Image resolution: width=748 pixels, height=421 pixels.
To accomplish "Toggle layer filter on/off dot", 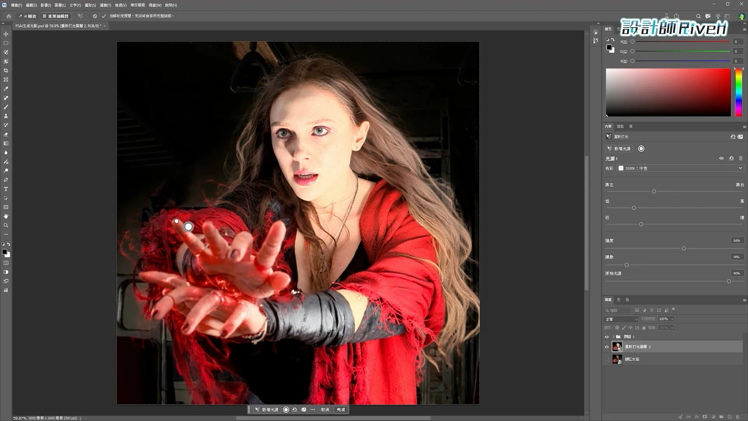I will coord(673,310).
